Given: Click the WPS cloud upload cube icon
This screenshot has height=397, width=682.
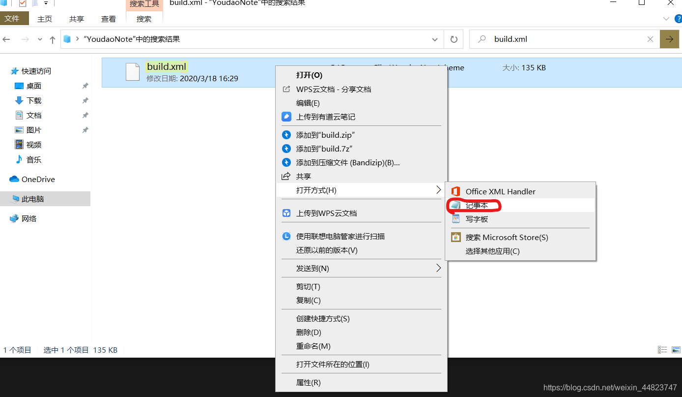Looking at the screenshot, I should pos(286,214).
